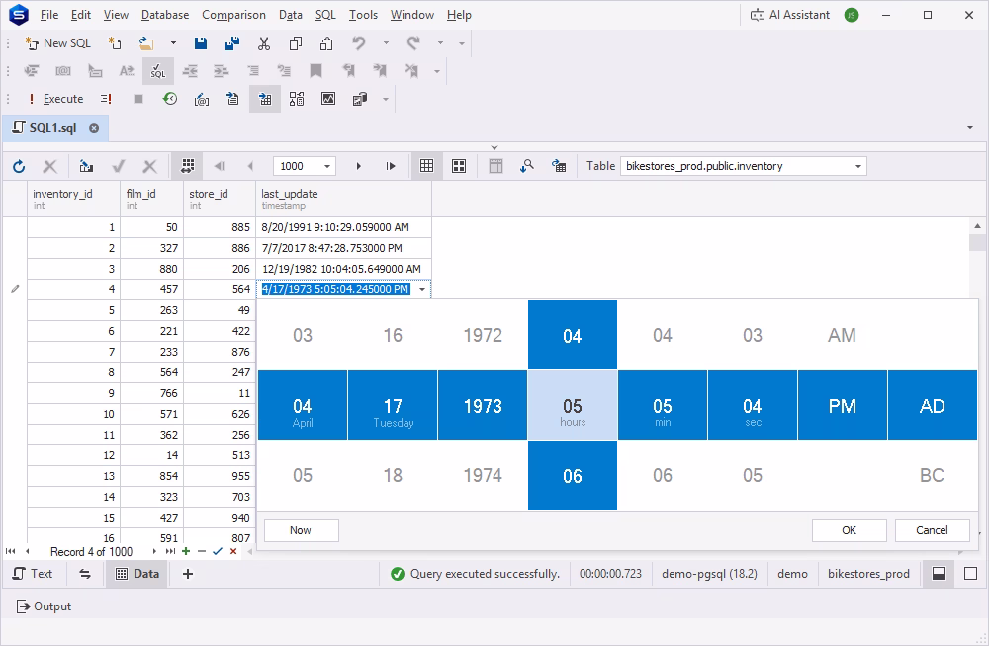Click the swap panes arrows icon

[x=85, y=574]
